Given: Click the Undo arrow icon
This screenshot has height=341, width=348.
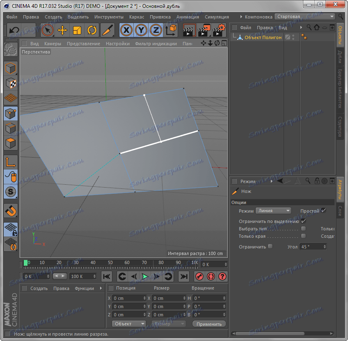Looking at the screenshot, I should pos(14,30).
